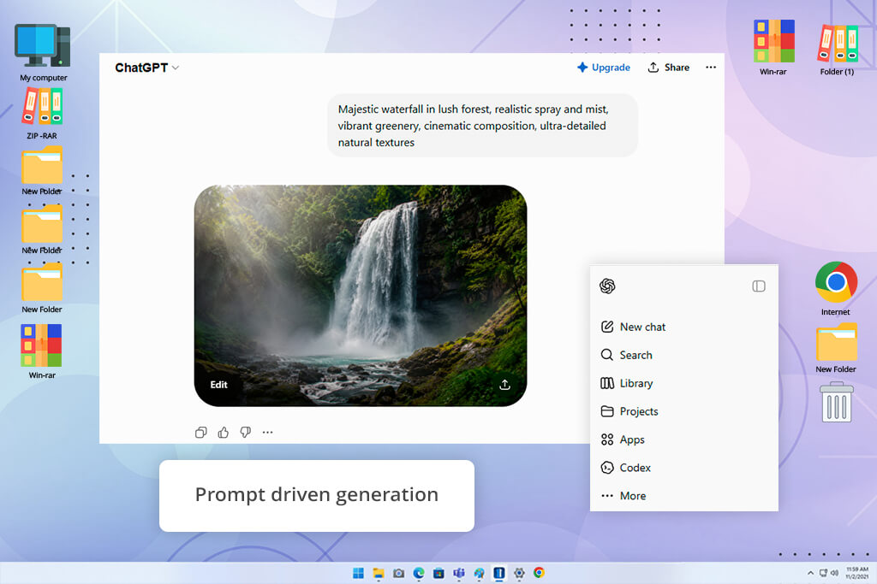The width and height of the screenshot is (877, 584).
Task: Click the thumbs down icon
Action: [x=246, y=432]
